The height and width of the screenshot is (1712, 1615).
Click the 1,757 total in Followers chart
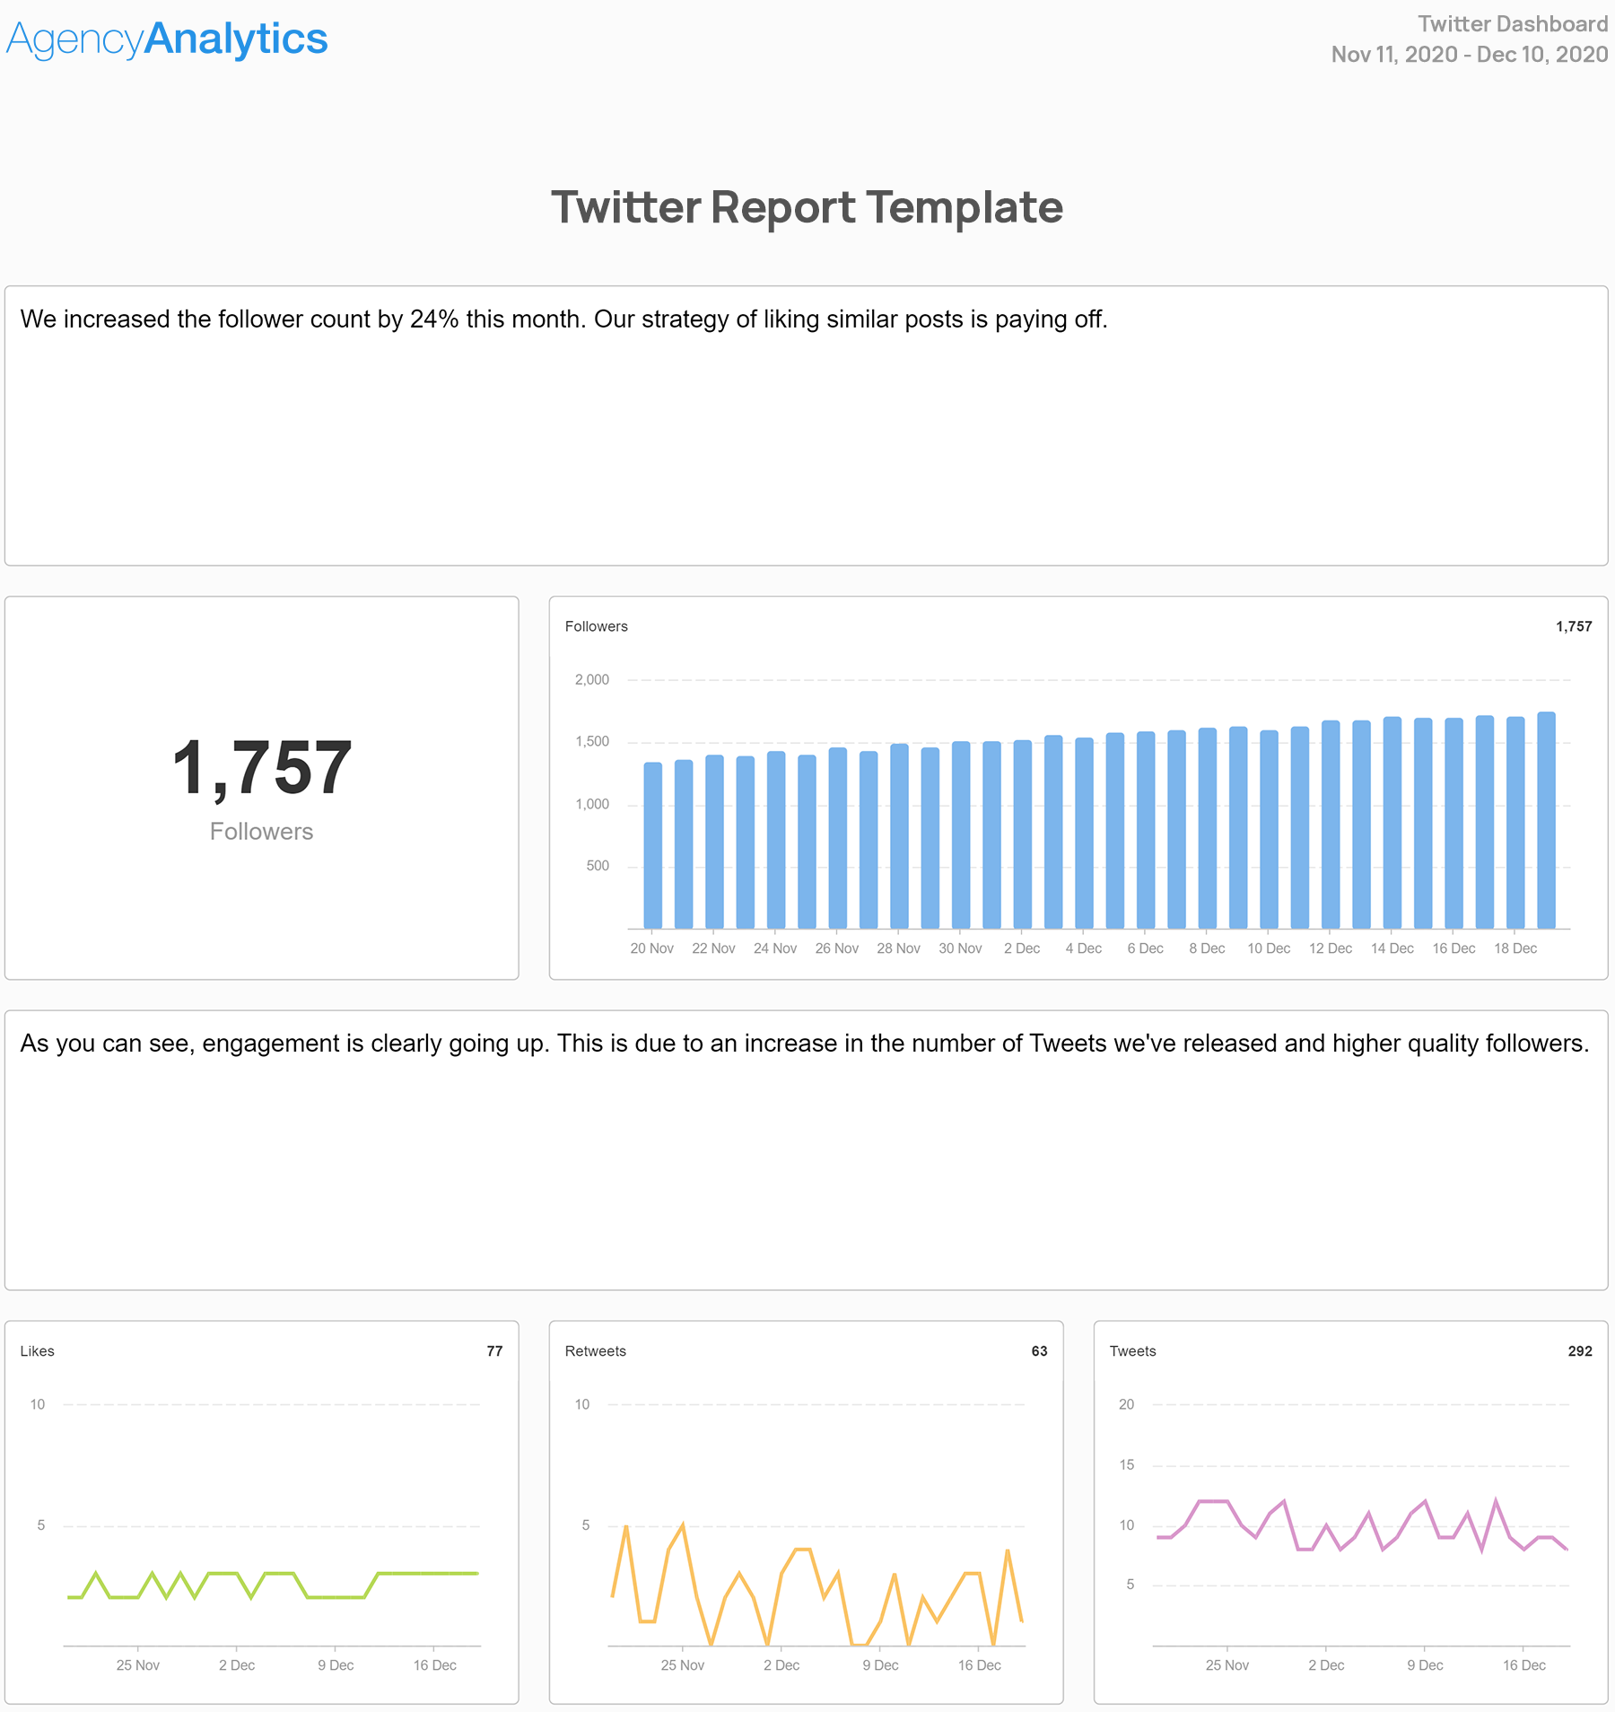(x=1574, y=626)
